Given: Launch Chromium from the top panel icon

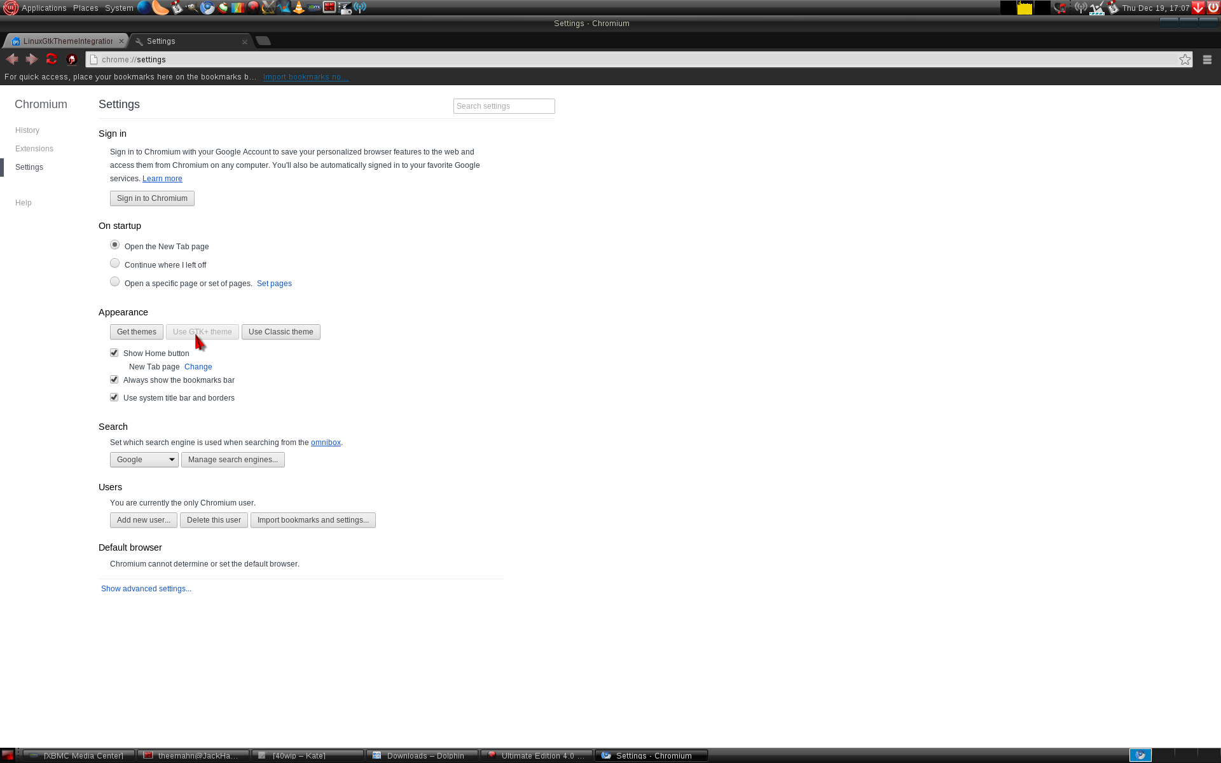Looking at the screenshot, I should [207, 8].
